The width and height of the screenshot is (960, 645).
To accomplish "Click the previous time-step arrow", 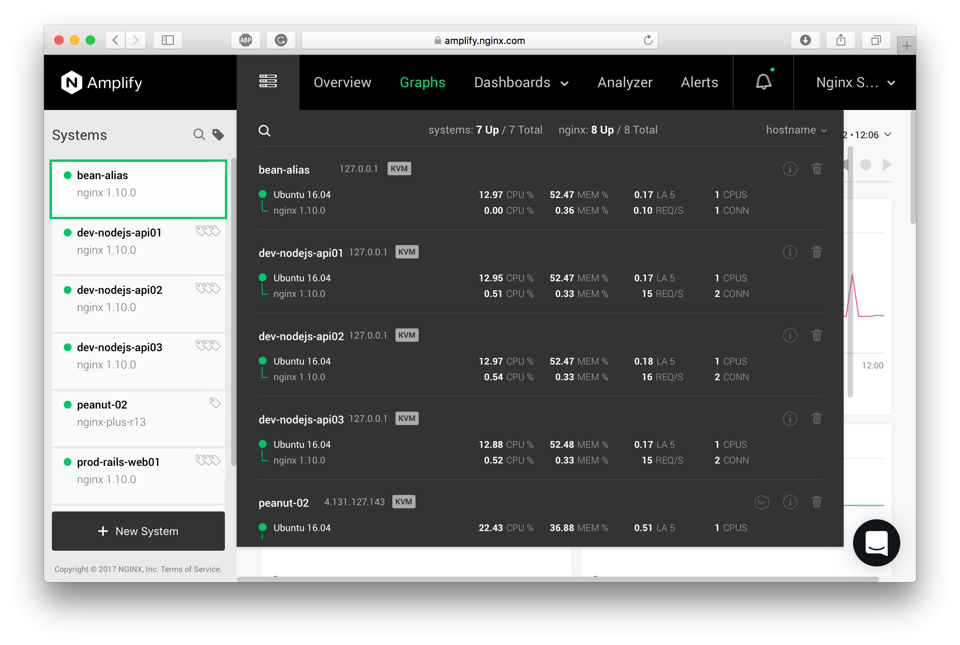I will tap(846, 165).
